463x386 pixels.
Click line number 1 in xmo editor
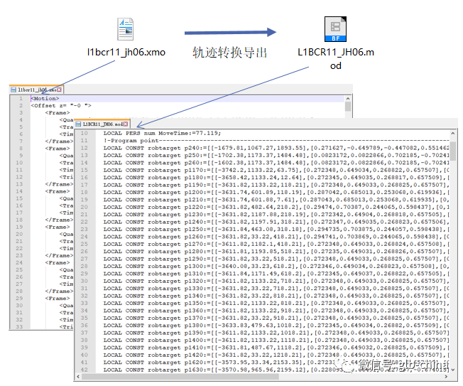[21, 98]
